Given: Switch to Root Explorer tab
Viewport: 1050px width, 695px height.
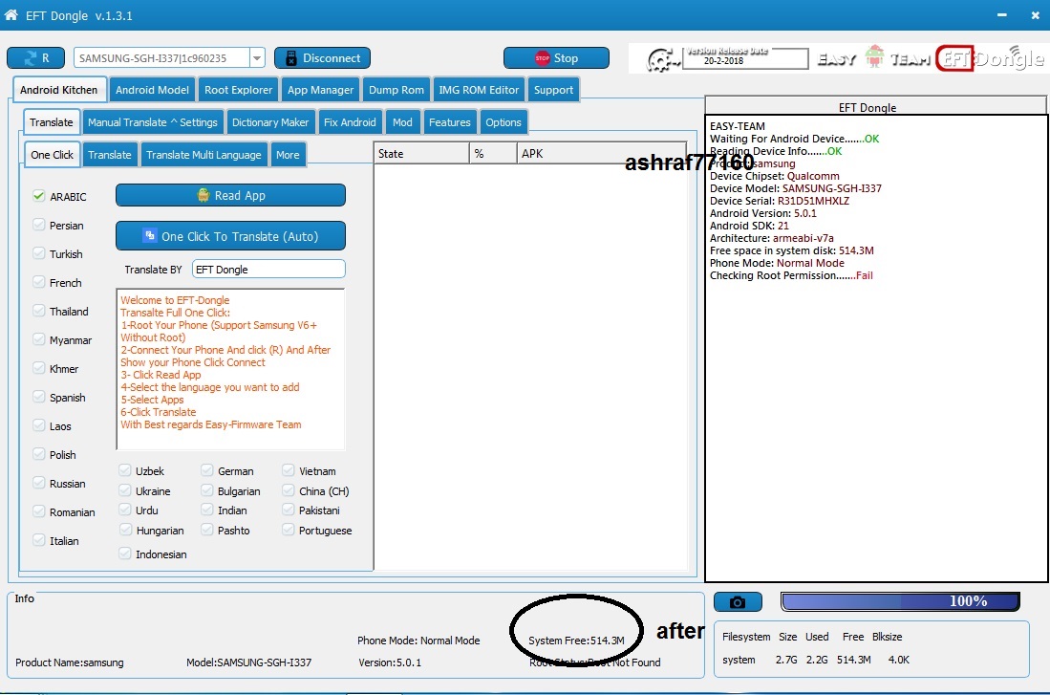Looking at the screenshot, I should point(239,90).
